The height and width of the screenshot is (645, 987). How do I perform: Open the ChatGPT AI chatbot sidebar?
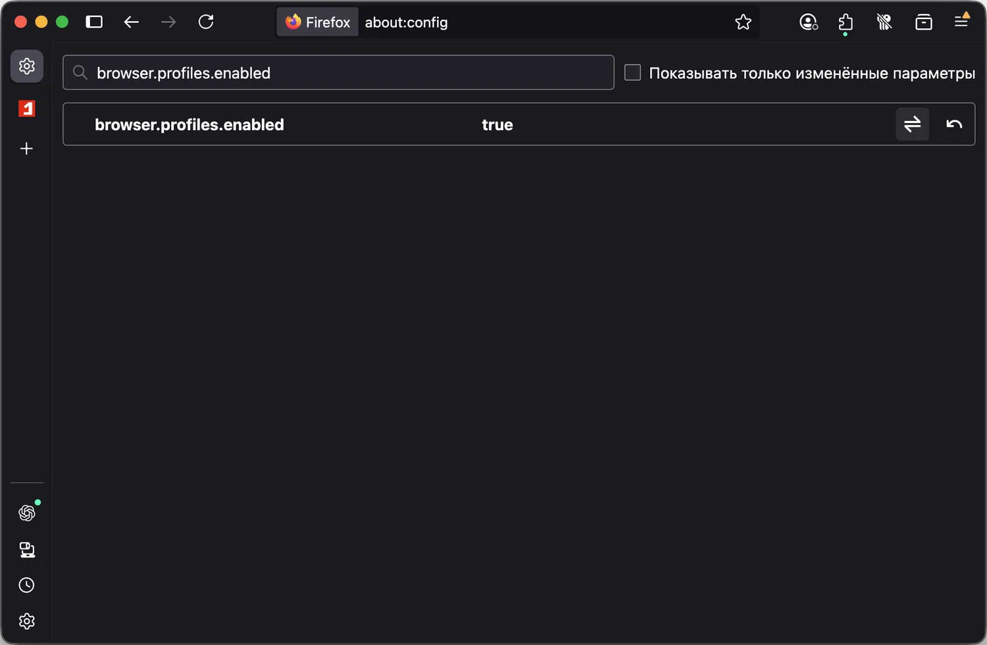pos(27,513)
